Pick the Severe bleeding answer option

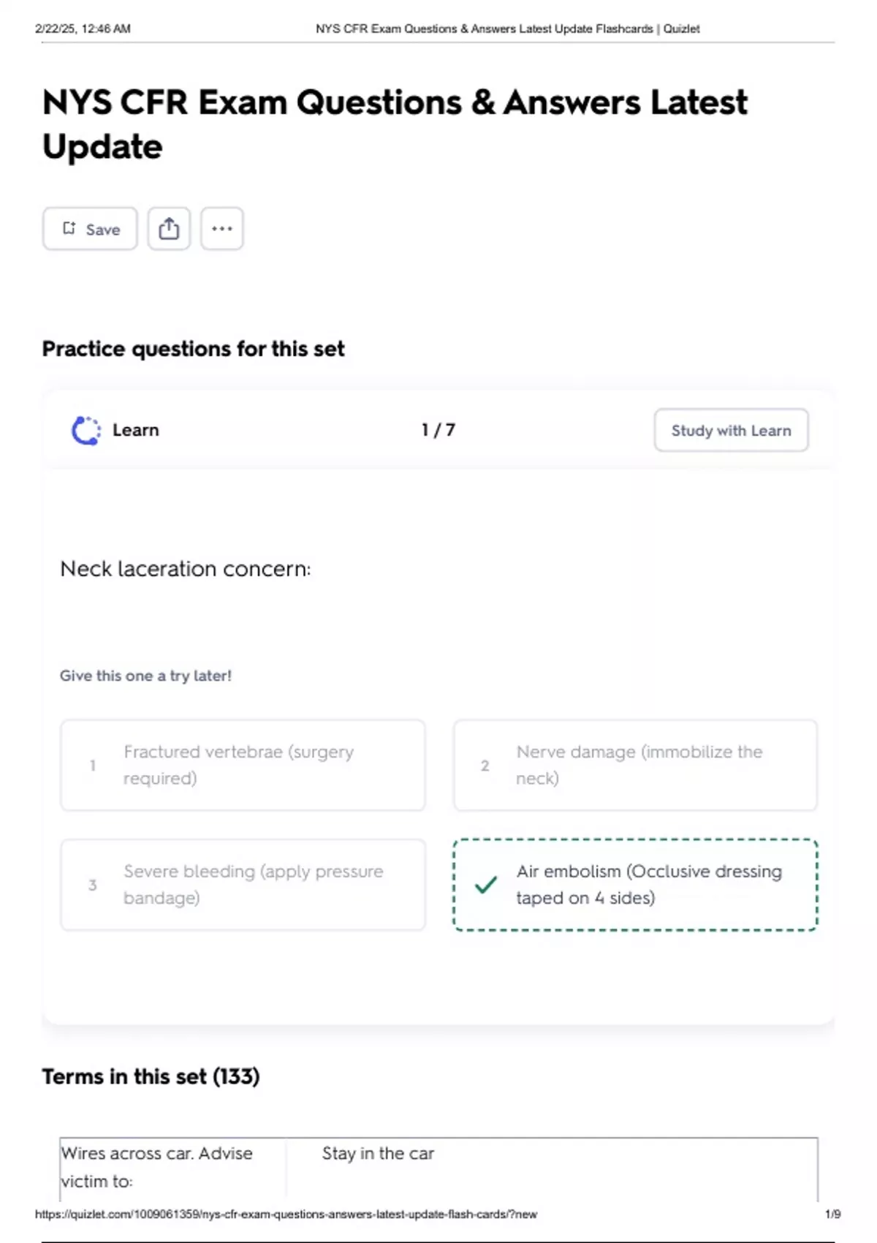[243, 885]
